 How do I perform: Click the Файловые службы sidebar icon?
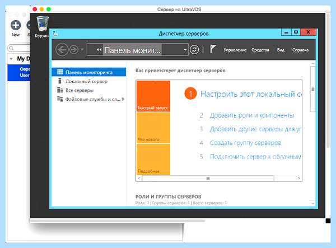[60, 99]
